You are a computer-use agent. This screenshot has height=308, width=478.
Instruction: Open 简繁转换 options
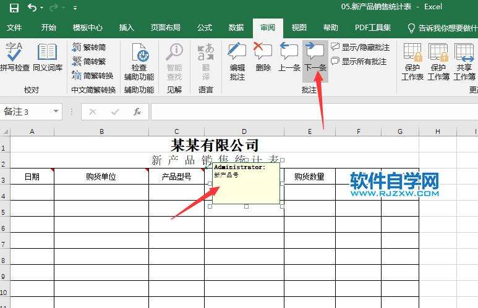pos(93,75)
